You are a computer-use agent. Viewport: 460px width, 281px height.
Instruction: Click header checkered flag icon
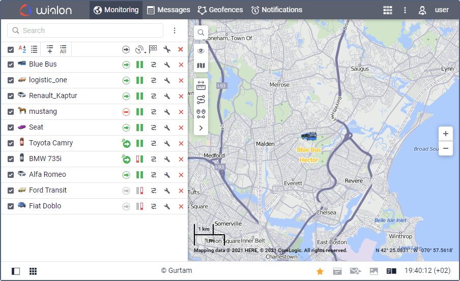pyautogui.click(x=153, y=49)
